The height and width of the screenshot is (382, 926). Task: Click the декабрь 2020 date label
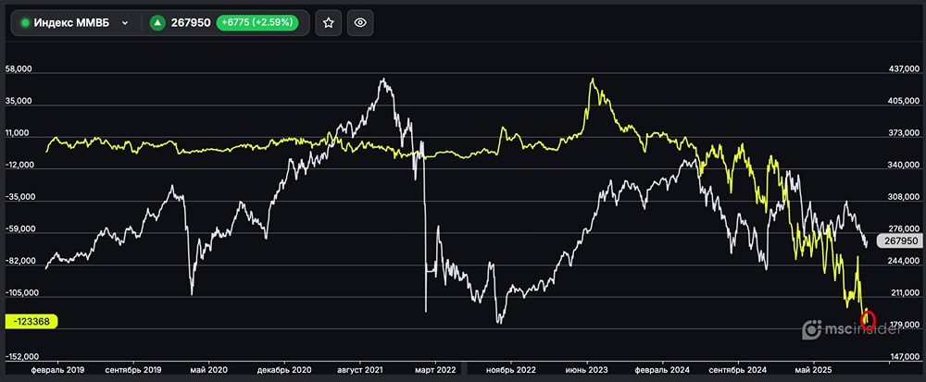pos(284,370)
